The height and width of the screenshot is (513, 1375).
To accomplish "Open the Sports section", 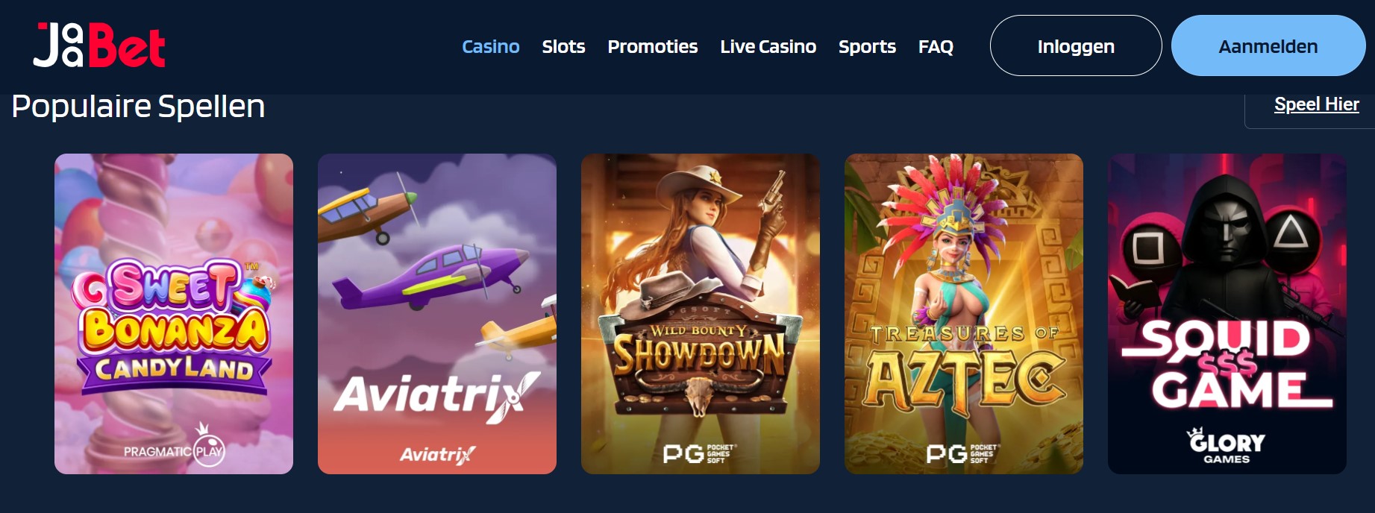I will [867, 46].
